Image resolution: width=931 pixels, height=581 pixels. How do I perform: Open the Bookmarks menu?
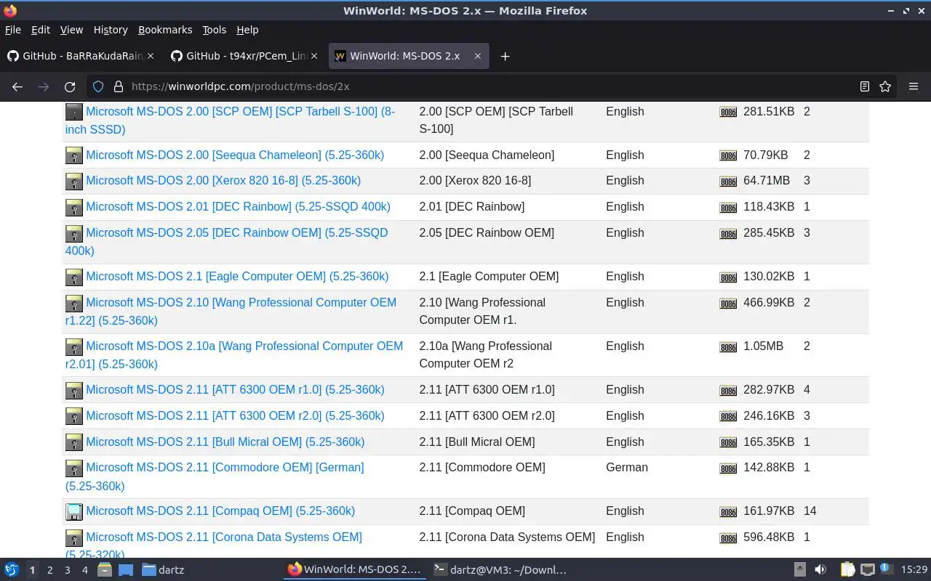click(165, 30)
